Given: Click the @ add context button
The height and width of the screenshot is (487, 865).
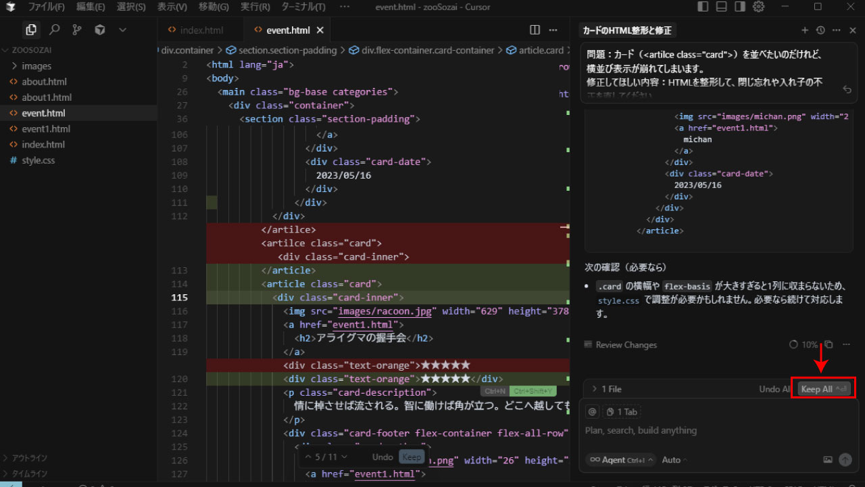Looking at the screenshot, I should [592, 411].
